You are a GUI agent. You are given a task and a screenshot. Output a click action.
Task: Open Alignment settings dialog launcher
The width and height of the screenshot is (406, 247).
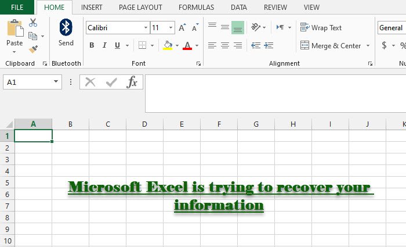click(x=370, y=63)
